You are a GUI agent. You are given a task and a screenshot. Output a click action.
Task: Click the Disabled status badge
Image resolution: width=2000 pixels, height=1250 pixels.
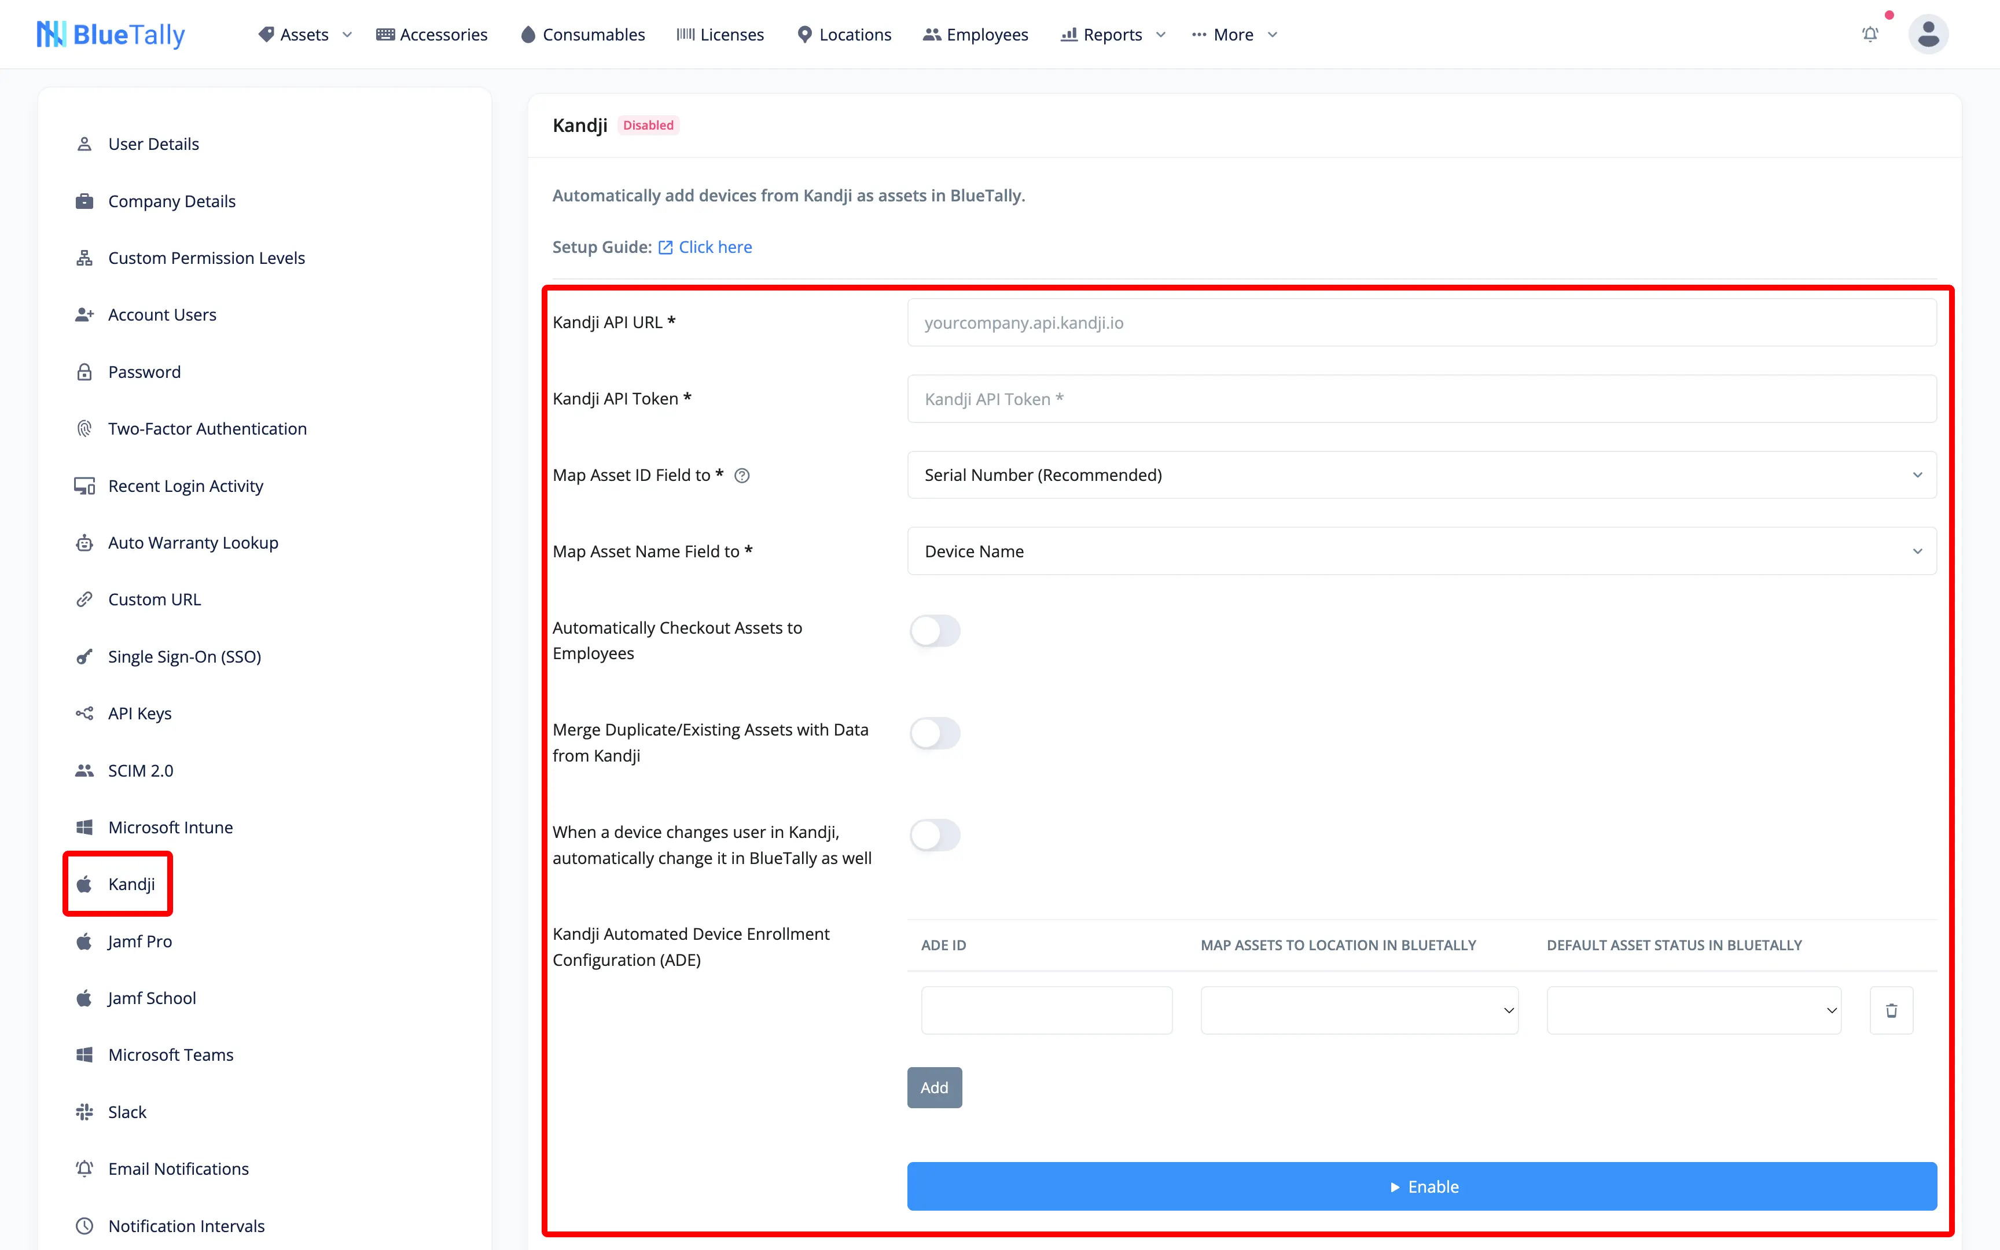tap(648, 125)
